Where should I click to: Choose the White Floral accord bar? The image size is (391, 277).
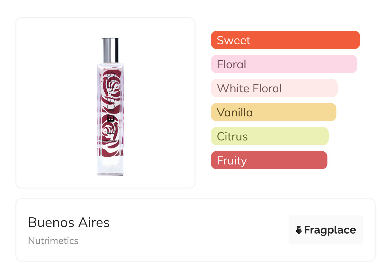tap(274, 88)
